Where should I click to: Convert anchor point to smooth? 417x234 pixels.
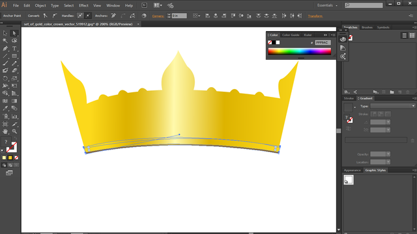pos(54,16)
